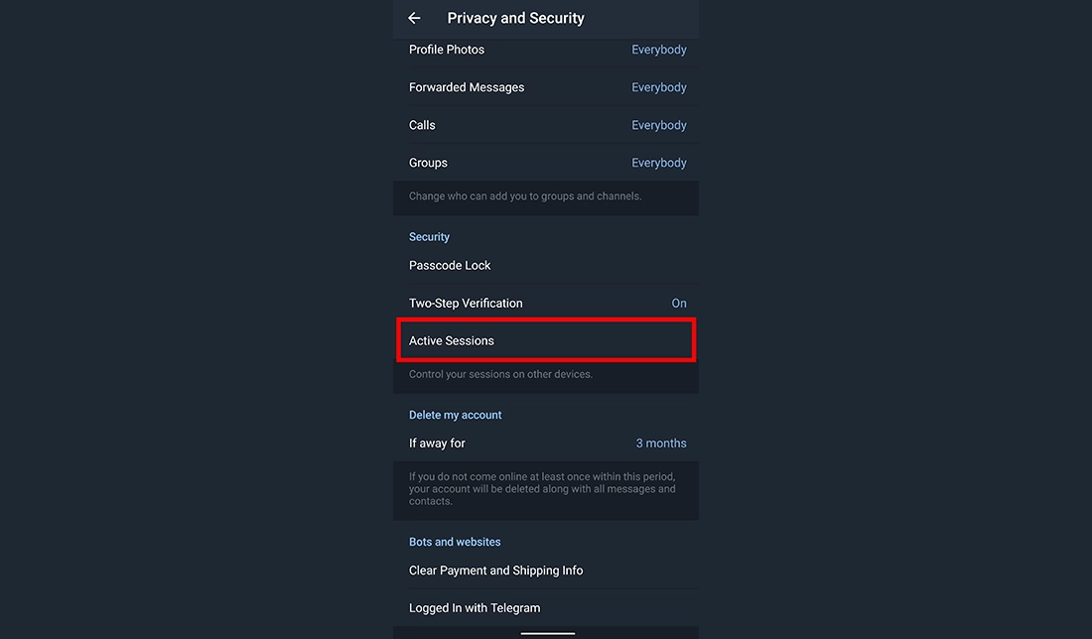Tap the bottom home gesture bar

(547, 632)
